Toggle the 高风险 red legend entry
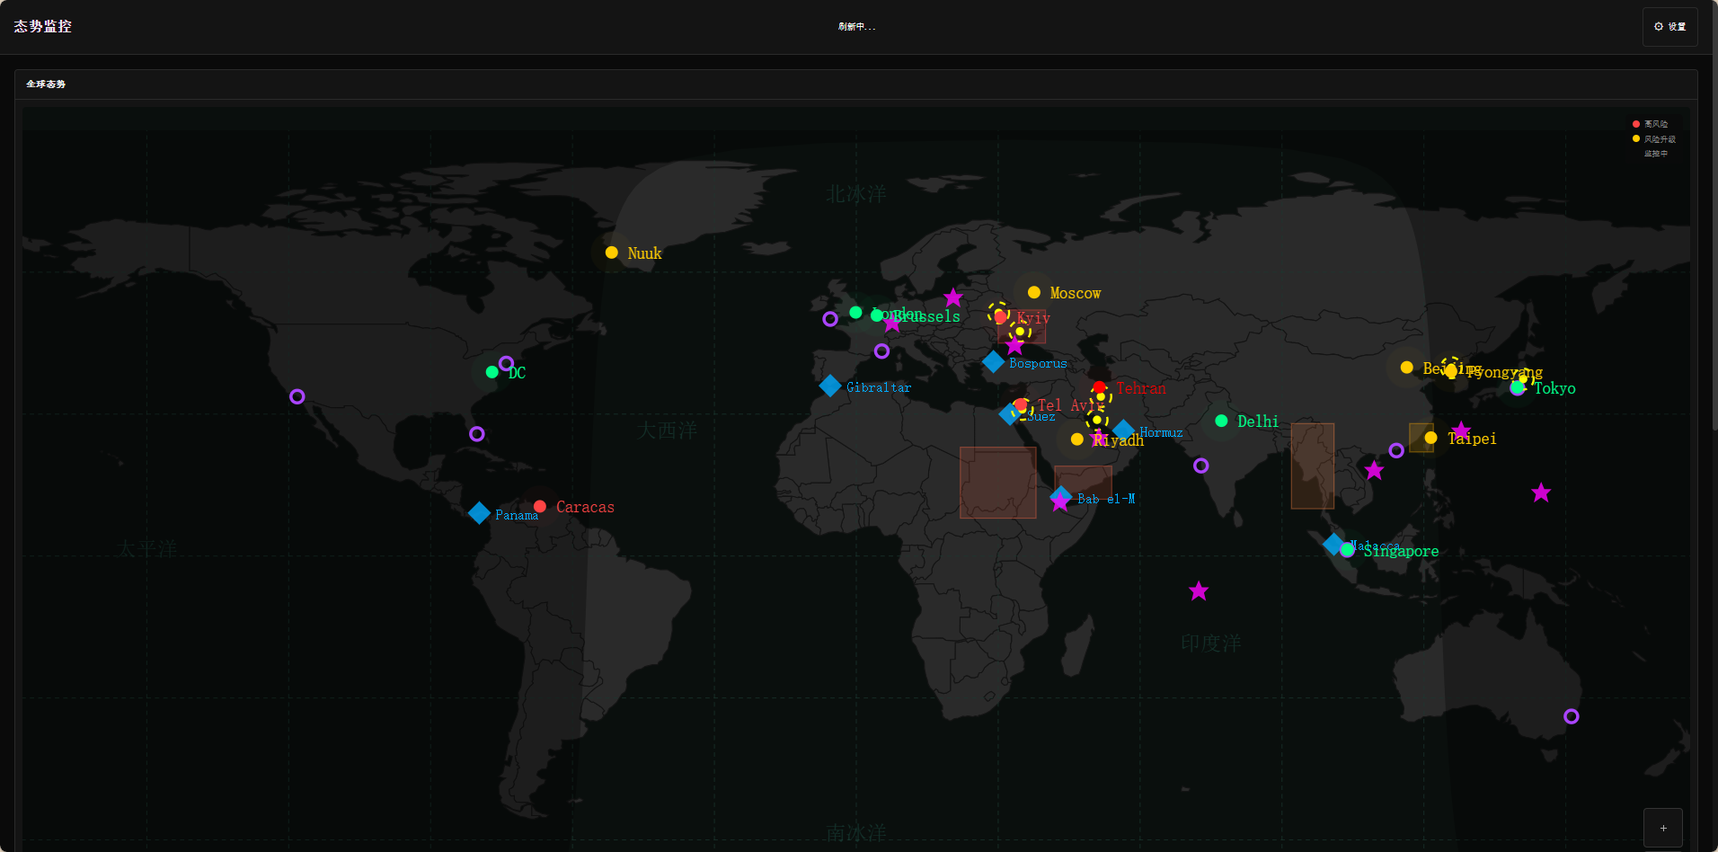1718x852 pixels. tap(1651, 124)
